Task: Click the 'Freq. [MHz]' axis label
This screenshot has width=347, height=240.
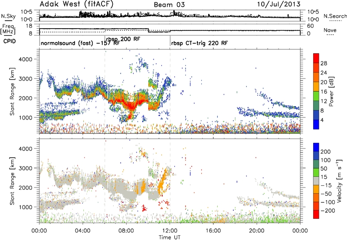Action: (8, 29)
